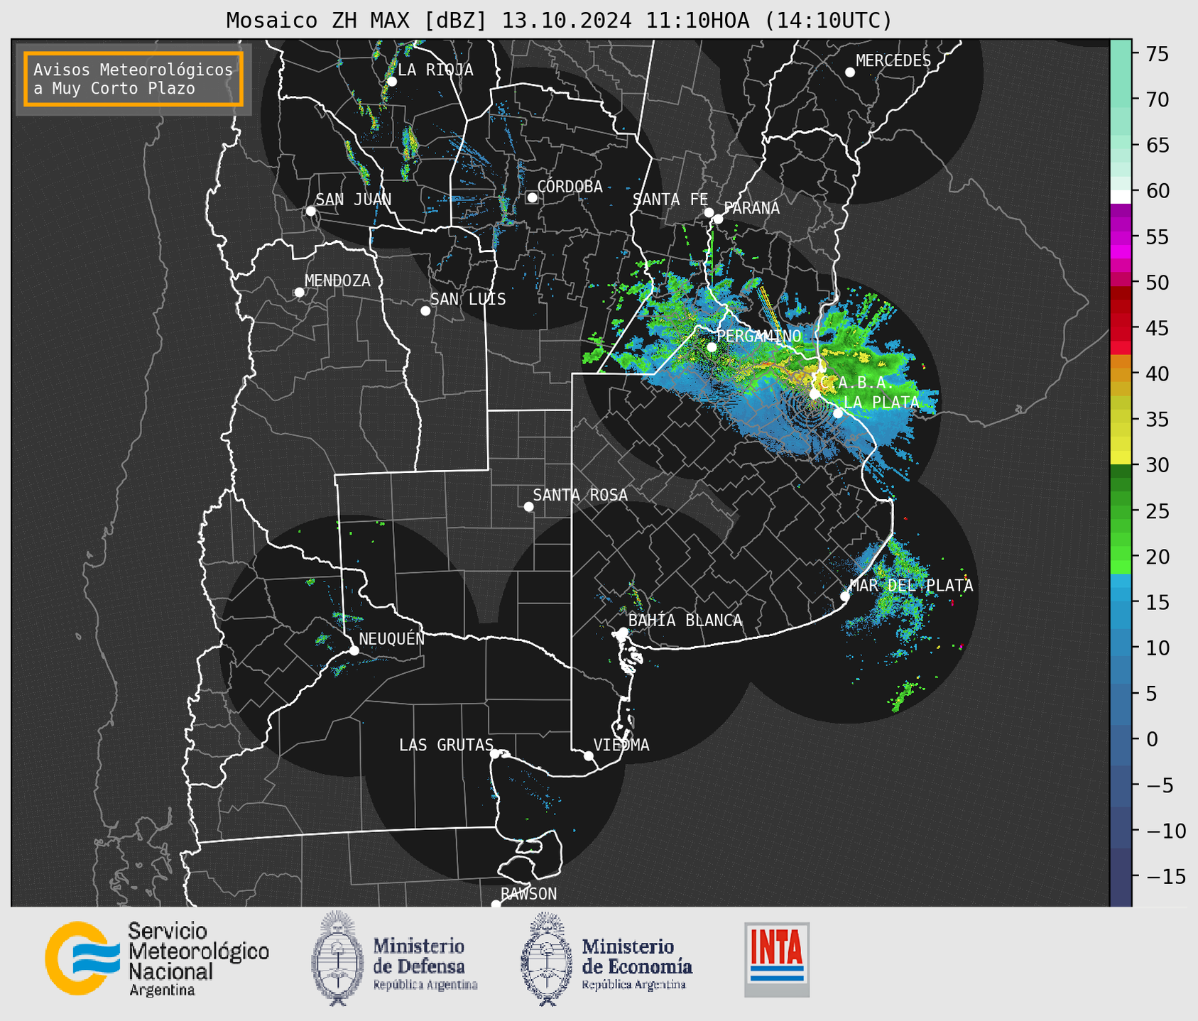Click the Mercedes city marker dot

click(850, 72)
